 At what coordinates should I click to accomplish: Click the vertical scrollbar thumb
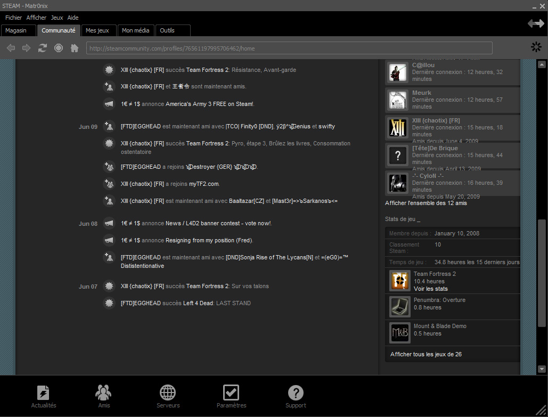(542, 273)
